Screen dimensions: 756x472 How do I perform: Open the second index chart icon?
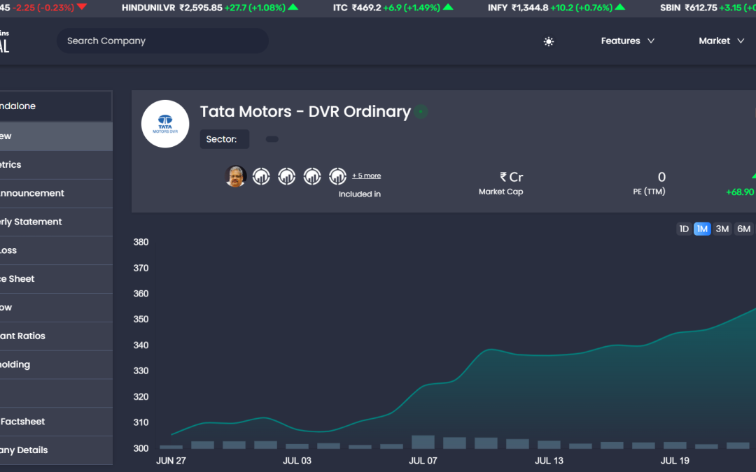[287, 176]
